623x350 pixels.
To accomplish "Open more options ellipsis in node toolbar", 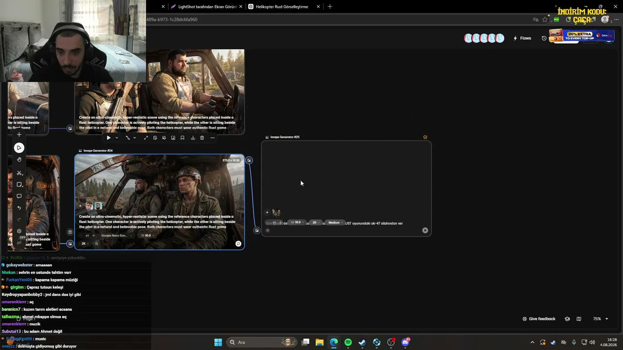I will (212, 138).
